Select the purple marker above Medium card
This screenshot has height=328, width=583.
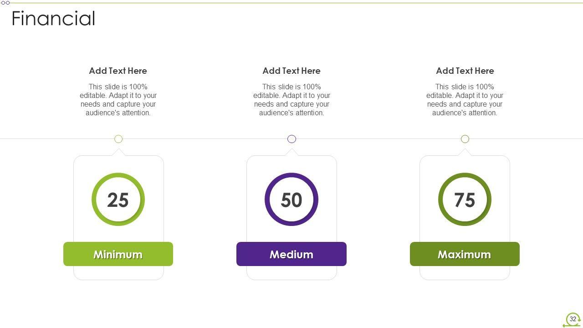(x=292, y=139)
